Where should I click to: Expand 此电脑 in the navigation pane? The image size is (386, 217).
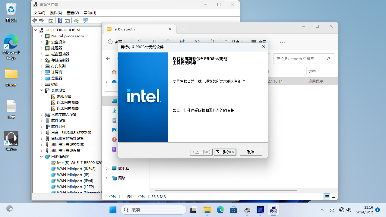coord(106,168)
